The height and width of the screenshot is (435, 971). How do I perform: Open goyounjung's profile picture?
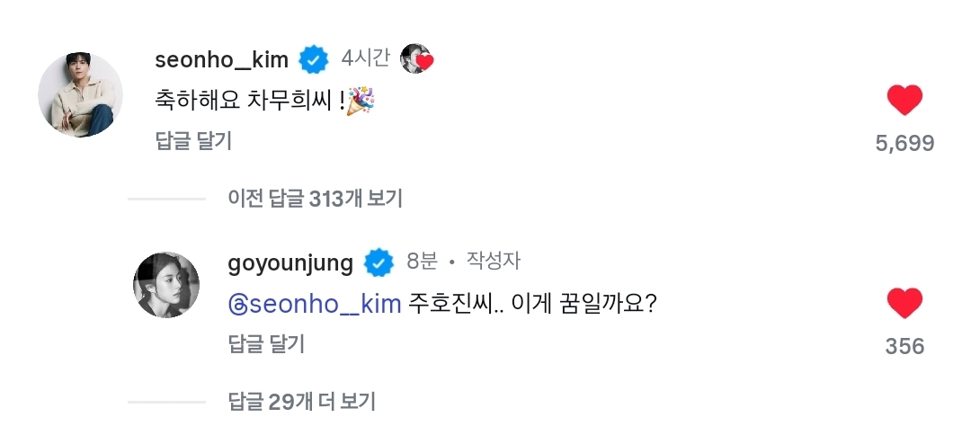pos(166,285)
